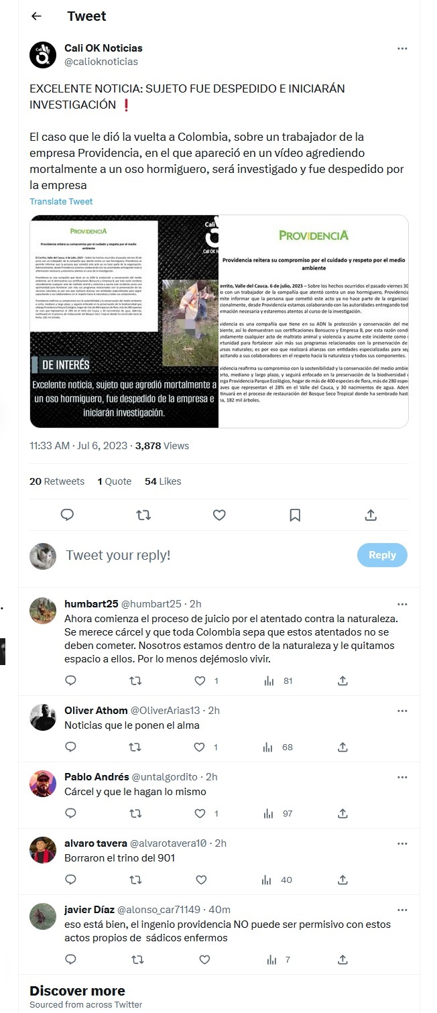Like humbart25's reply
The height and width of the screenshot is (1013, 437).
pyautogui.click(x=200, y=680)
